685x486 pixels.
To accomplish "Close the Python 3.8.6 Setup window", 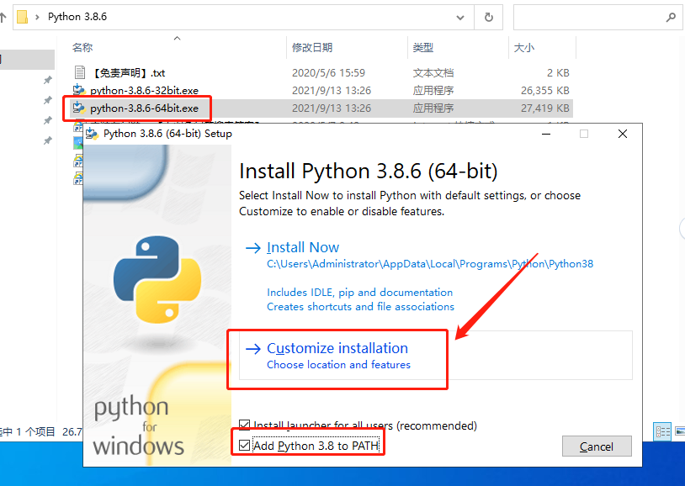I will tap(623, 134).
